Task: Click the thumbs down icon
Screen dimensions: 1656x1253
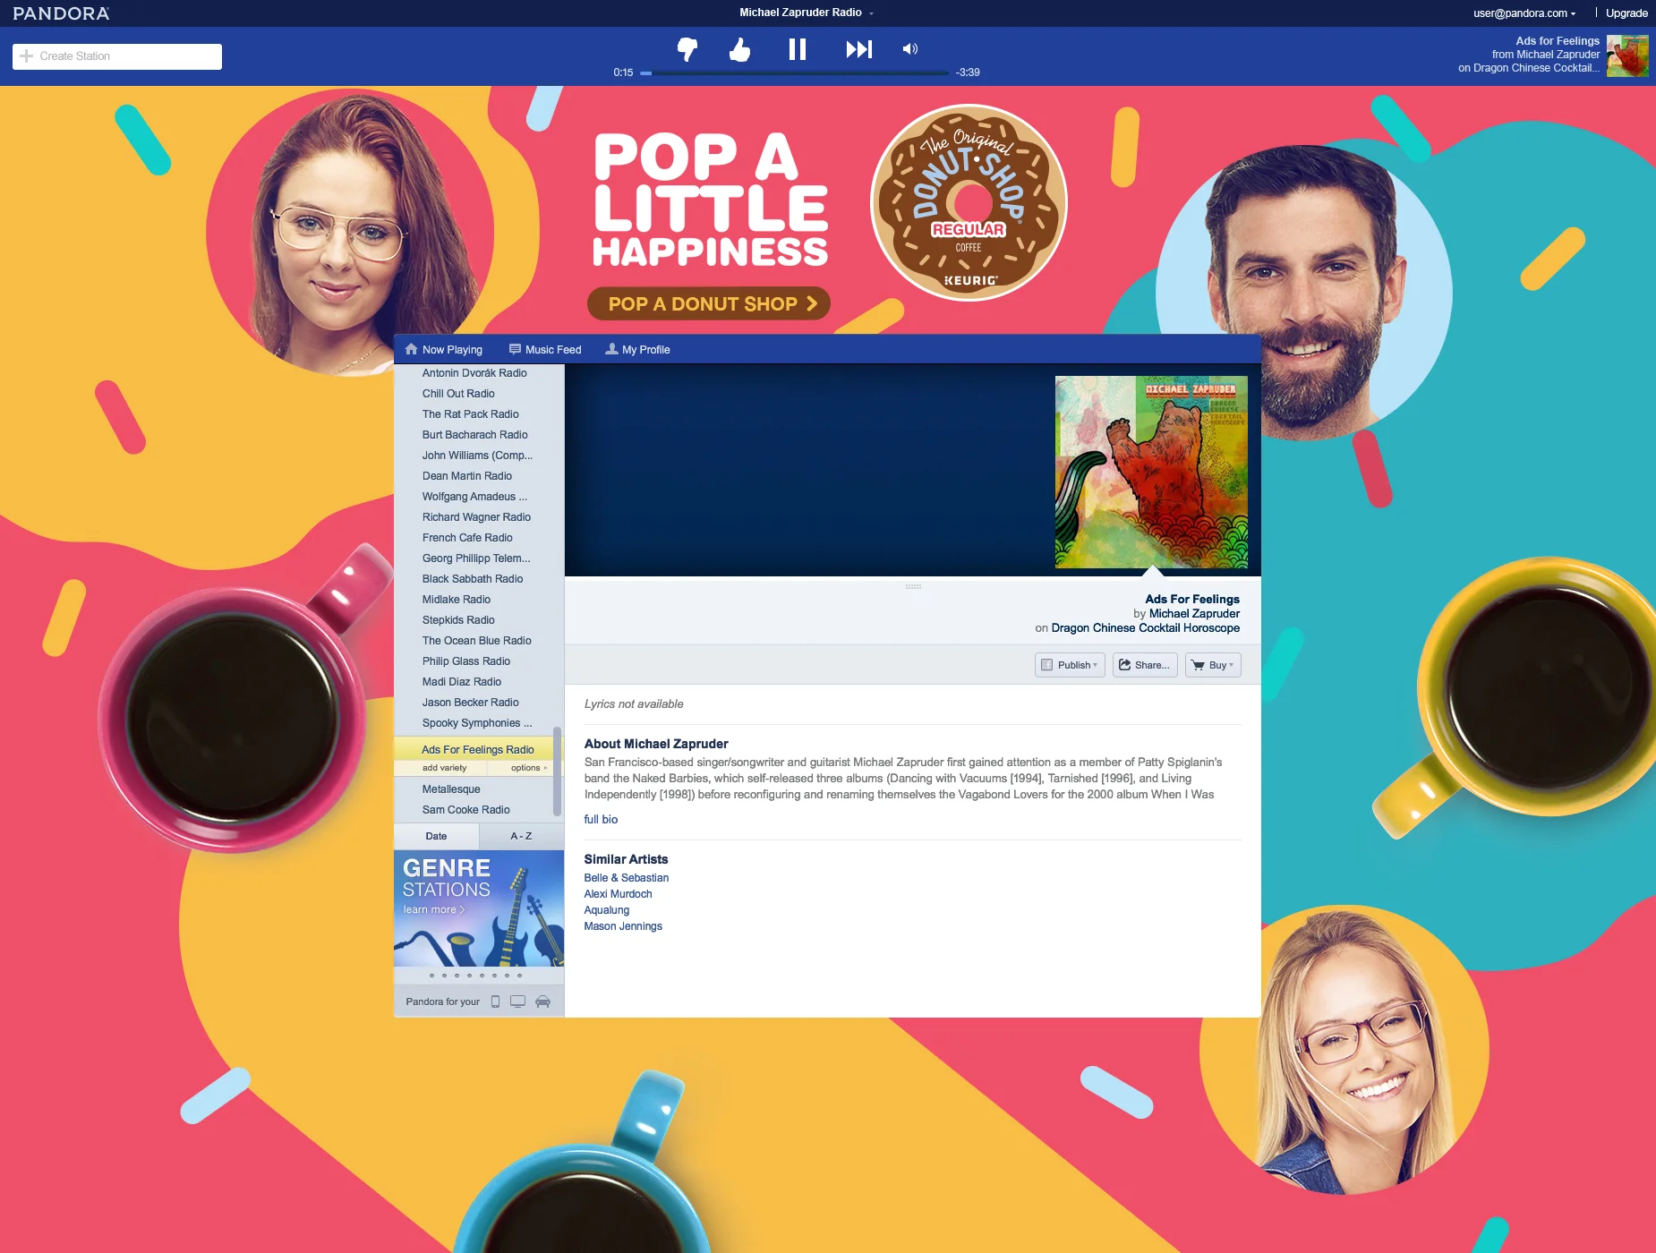Action: [x=687, y=49]
